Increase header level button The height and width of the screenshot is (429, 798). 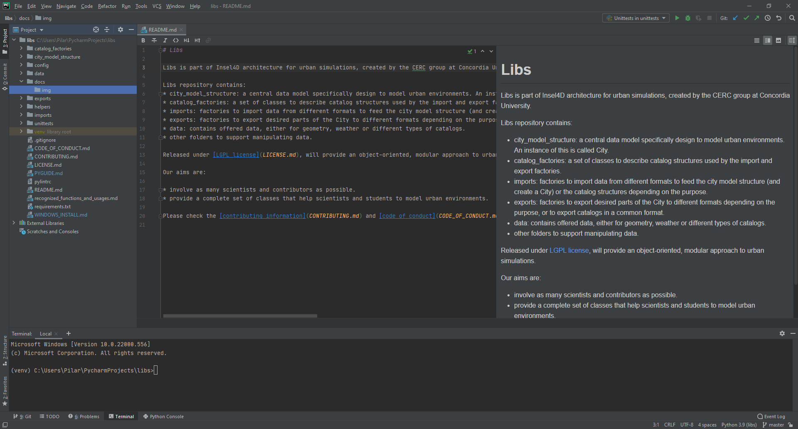point(197,40)
